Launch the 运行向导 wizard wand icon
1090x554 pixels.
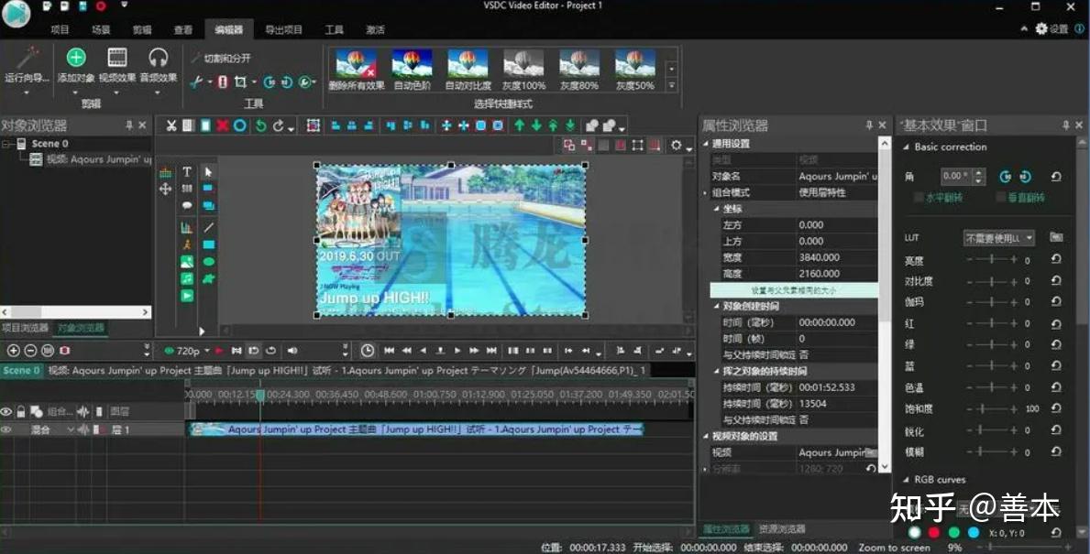[28, 58]
